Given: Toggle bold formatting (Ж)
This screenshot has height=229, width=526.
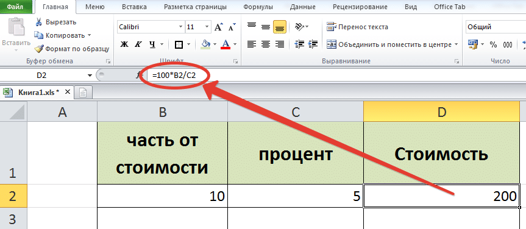Looking at the screenshot, I should pyautogui.click(x=124, y=44).
